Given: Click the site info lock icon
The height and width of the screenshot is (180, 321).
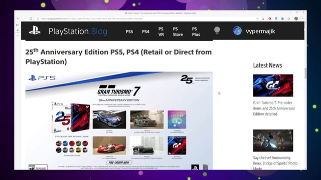Looking at the screenshot, I should click(x=38, y=18).
